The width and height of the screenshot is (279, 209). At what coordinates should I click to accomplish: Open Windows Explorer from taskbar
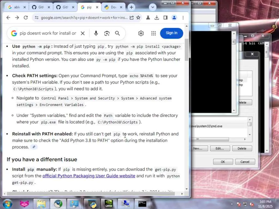click(x=41, y=204)
